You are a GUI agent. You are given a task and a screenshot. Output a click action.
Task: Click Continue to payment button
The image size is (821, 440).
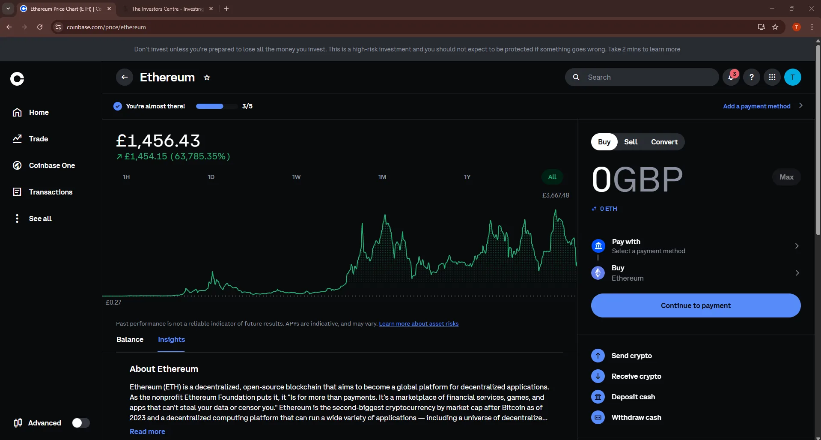(696, 305)
